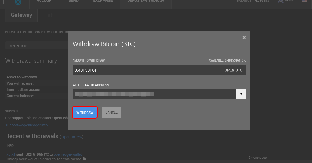312x163 pixels.
Task: Switch to the Gateway tab
Action: (x=22, y=15)
